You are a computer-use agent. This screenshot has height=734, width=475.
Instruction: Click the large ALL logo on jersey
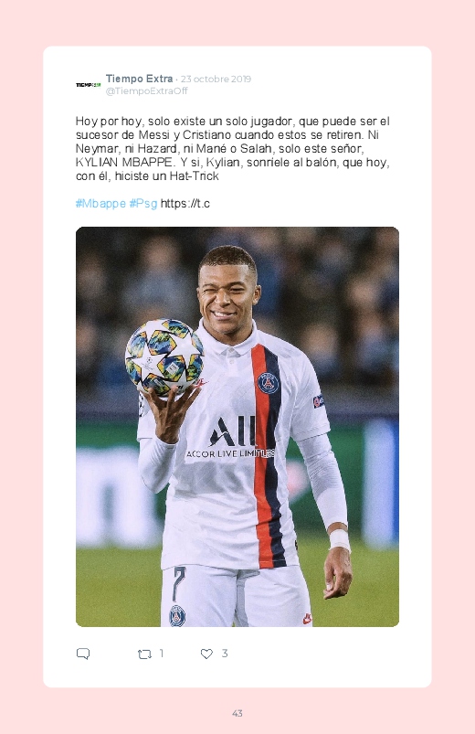[233, 431]
